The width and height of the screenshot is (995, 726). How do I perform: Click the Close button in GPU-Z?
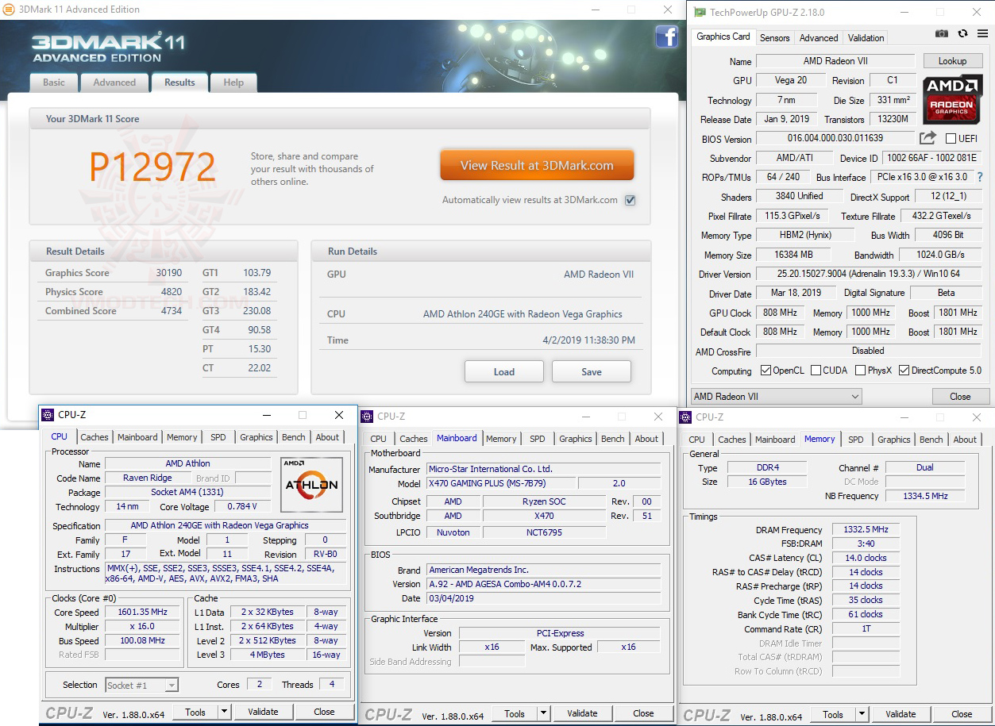coord(960,397)
